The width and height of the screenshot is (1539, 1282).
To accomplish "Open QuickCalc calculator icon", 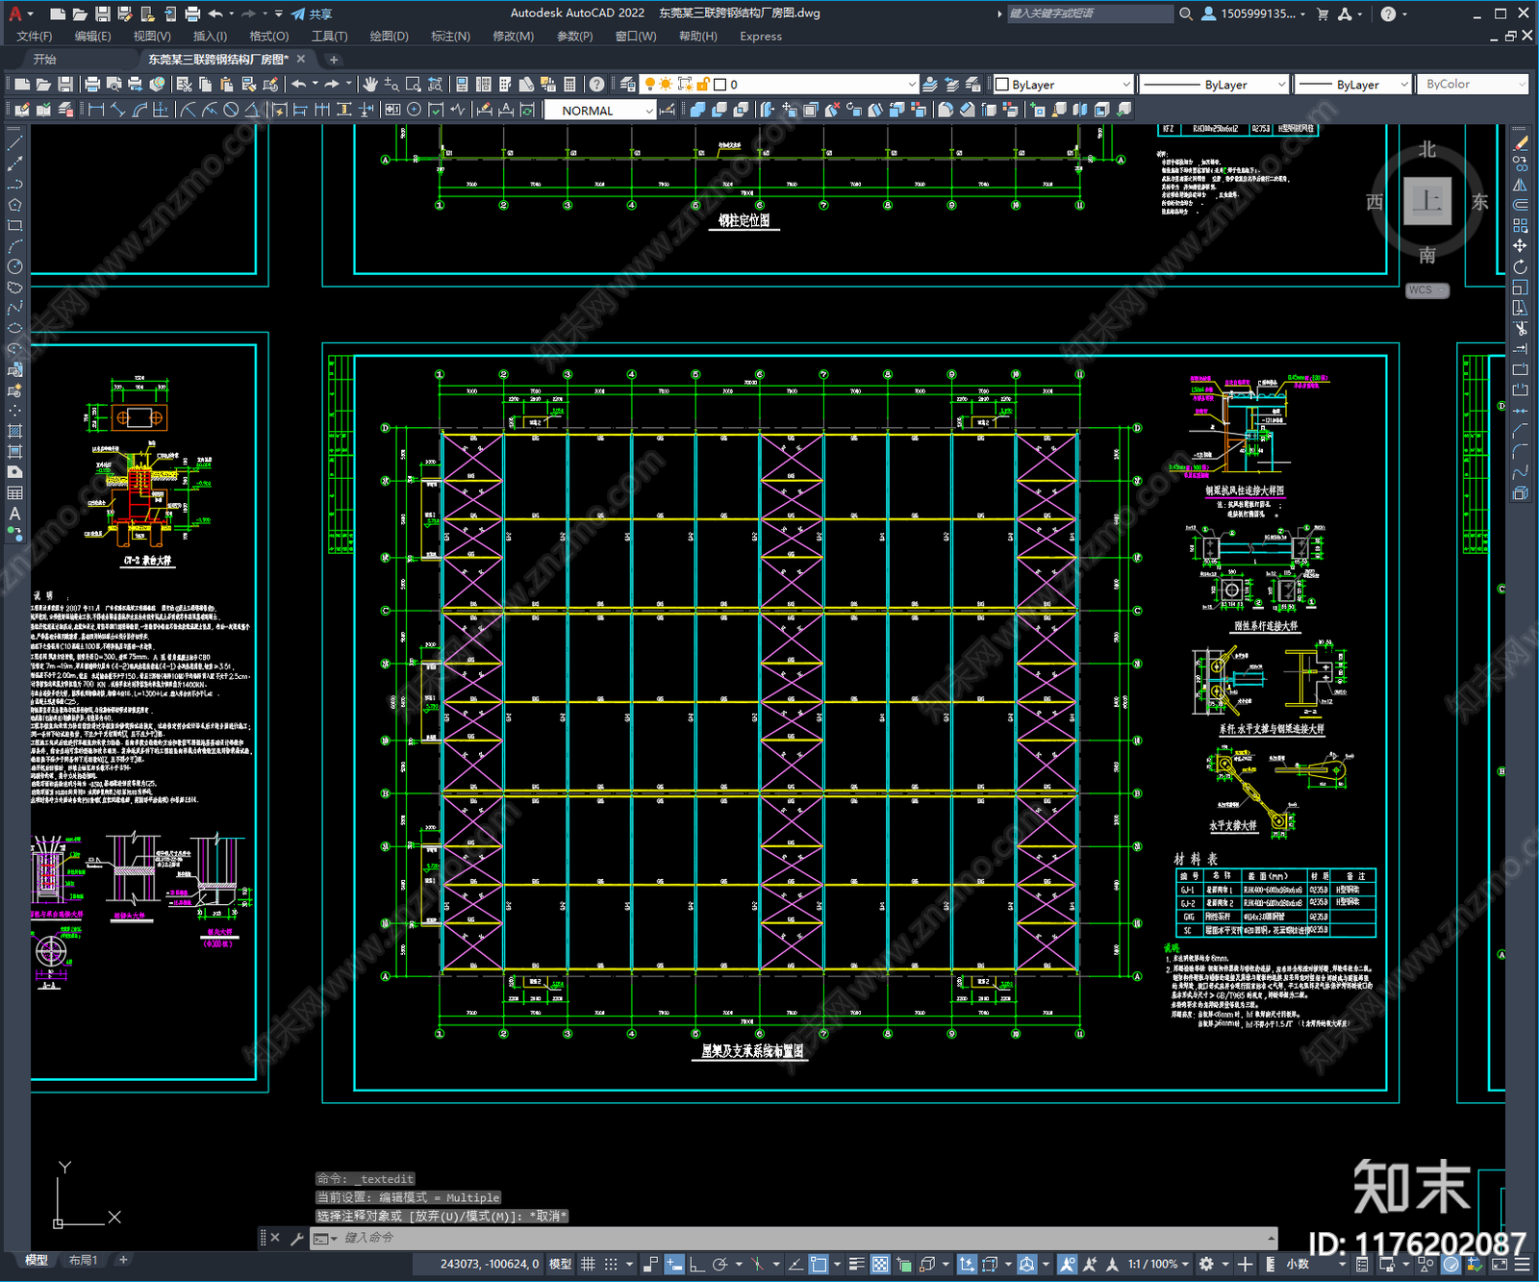I will click(569, 85).
